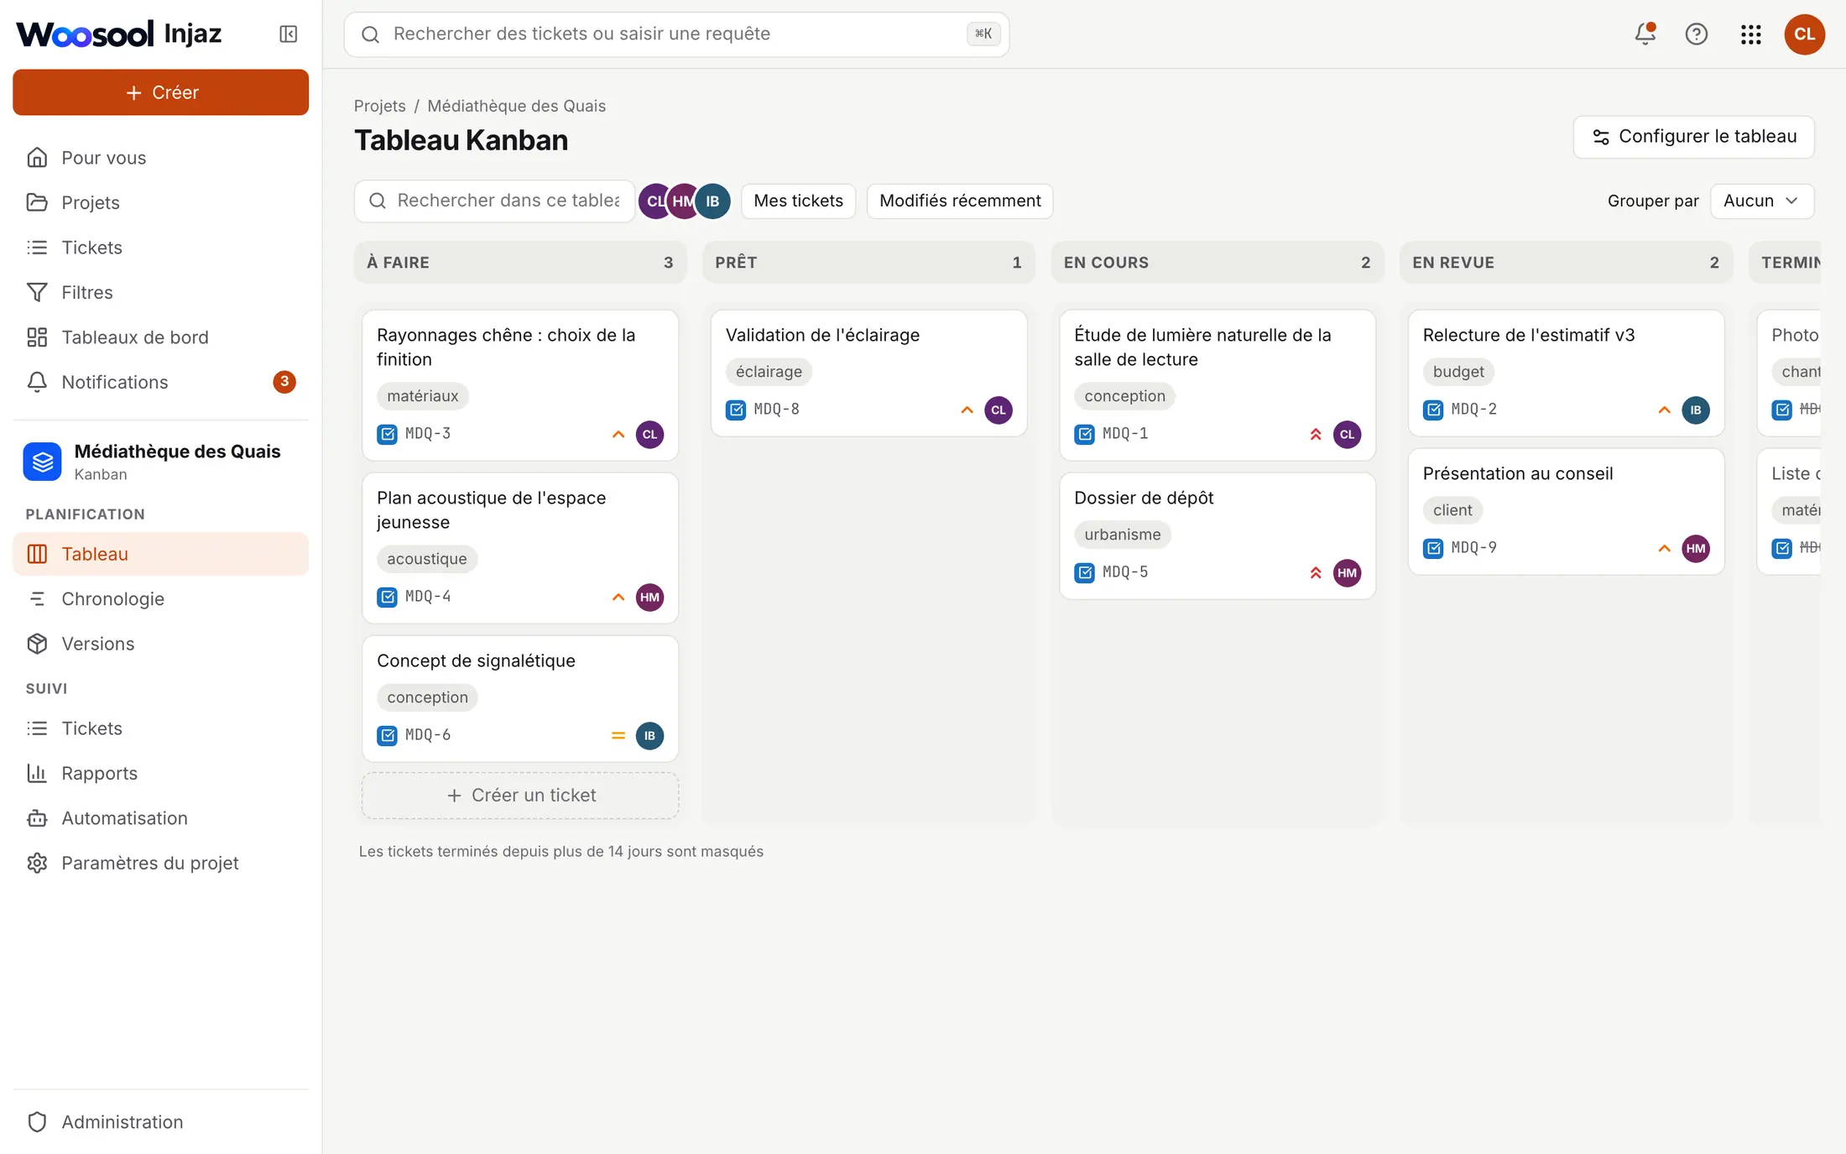Click Créer un ticket in À faire
Screen dimensions: 1846x1154
520,796
